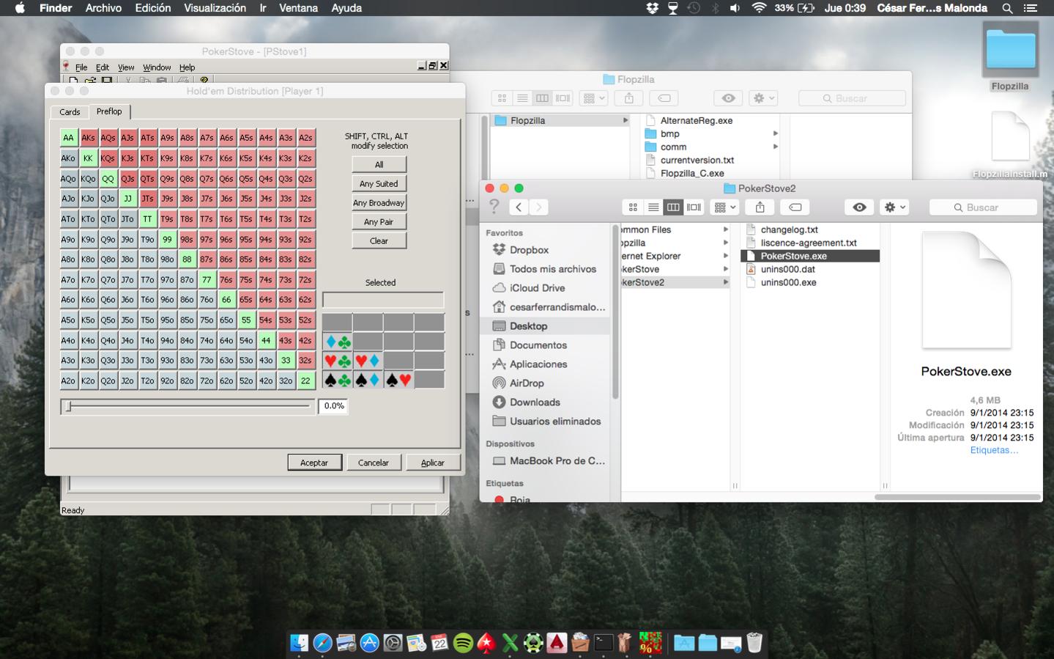Open System Preferences from the Dock
The width and height of the screenshot is (1054, 659).
click(393, 643)
